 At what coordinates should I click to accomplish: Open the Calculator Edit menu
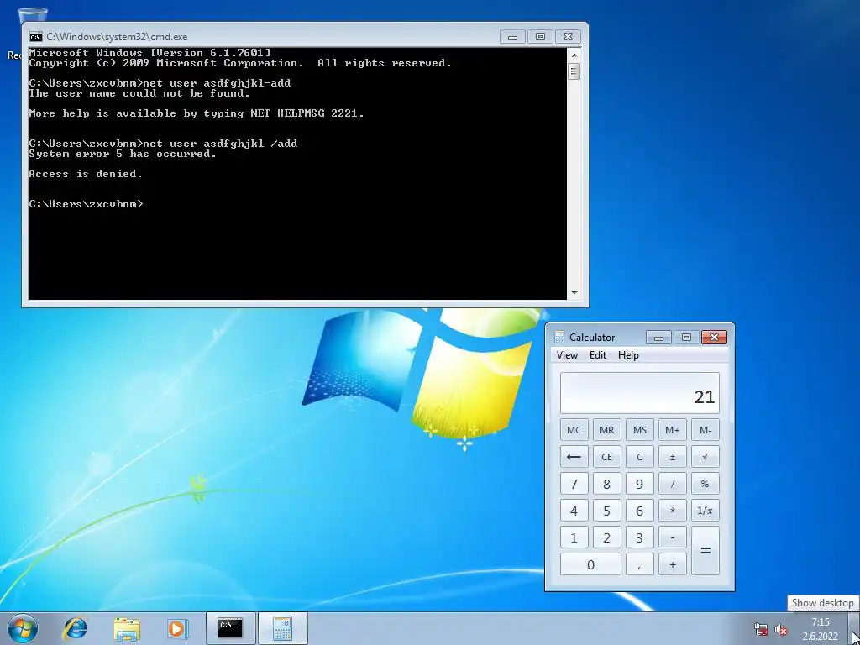click(x=598, y=355)
